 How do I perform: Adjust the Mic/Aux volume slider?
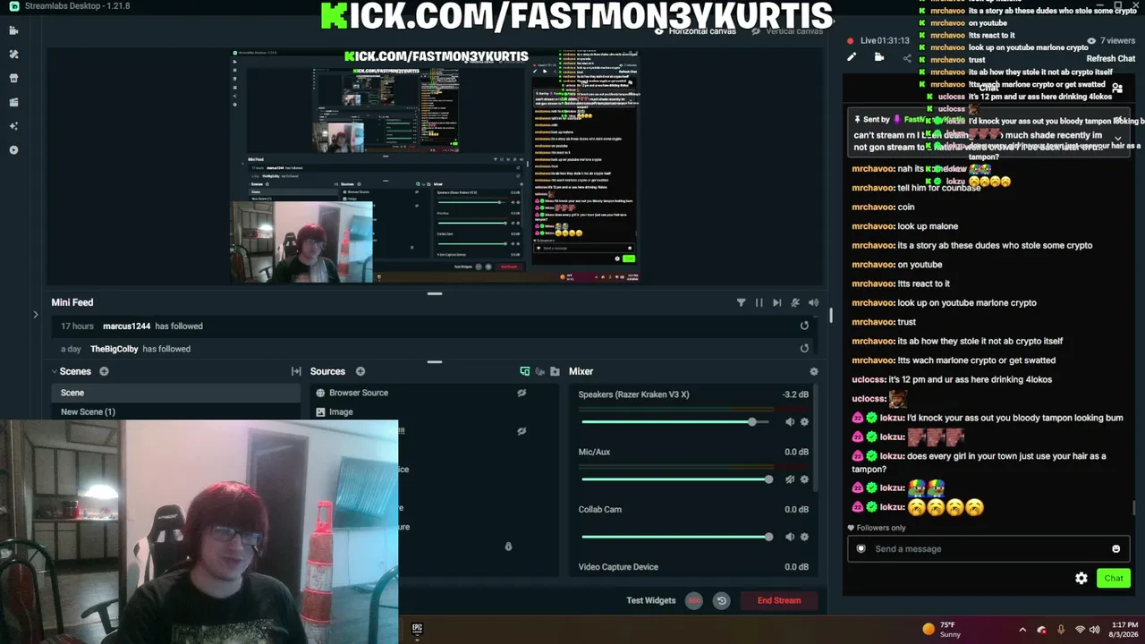[x=677, y=479]
